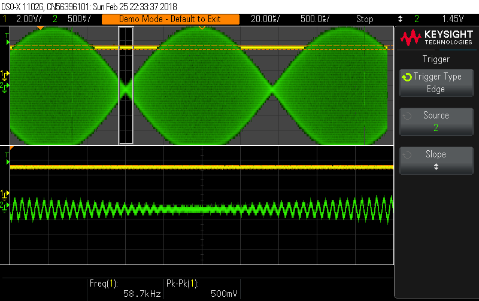Click the orange time reference triangle at top center
Viewport: 479px width, 301px height.
pyautogui.click(x=202, y=28)
